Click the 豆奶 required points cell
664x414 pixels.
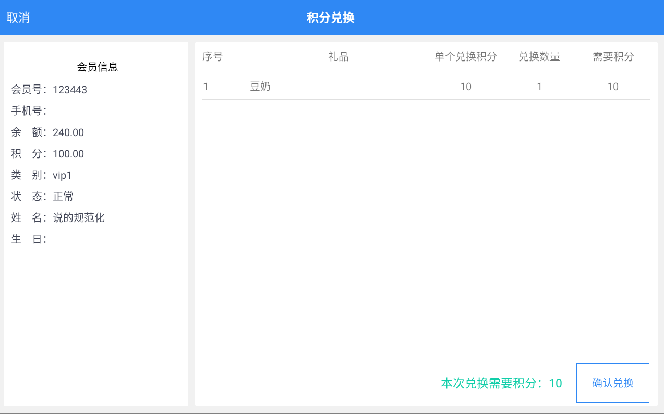pyautogui.click(x=613, y=87)
